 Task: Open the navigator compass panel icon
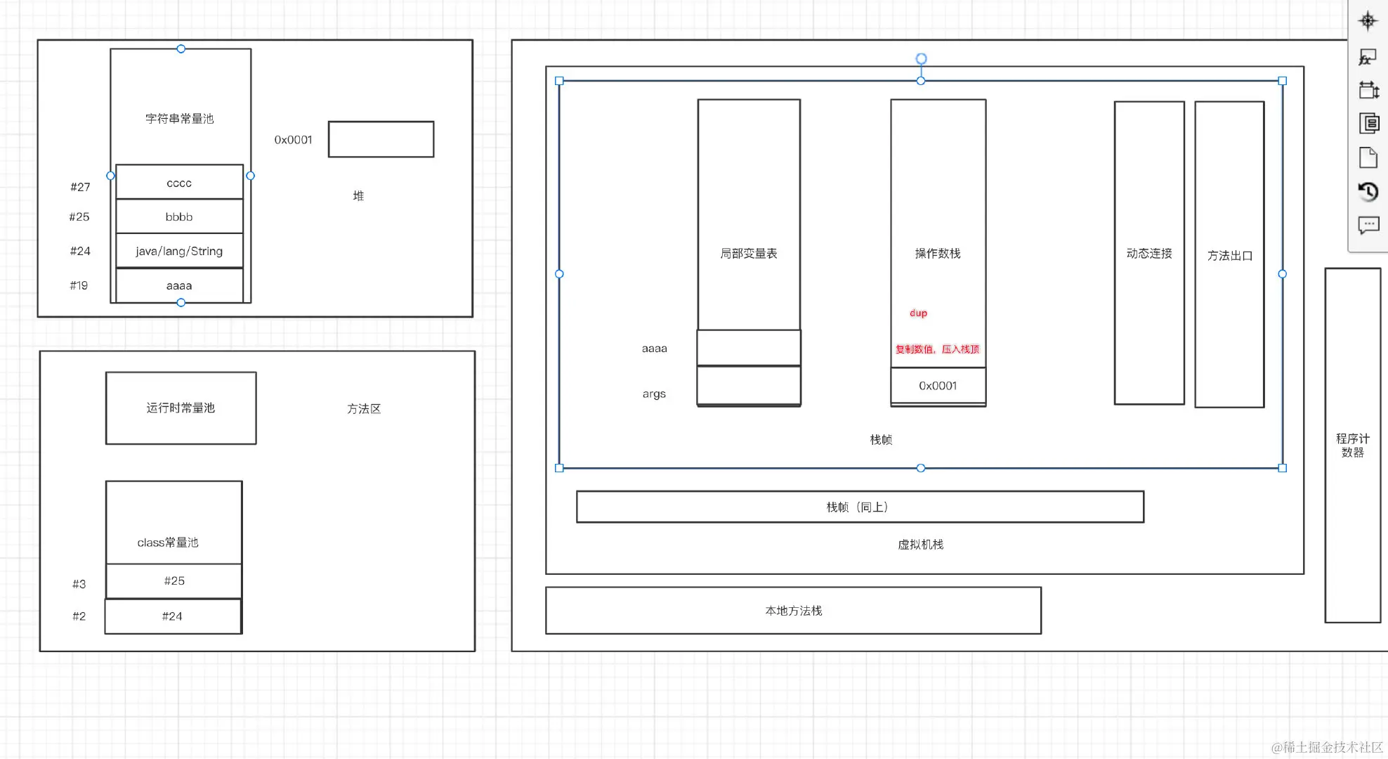pyautogui.click(x=1368, y=21)
